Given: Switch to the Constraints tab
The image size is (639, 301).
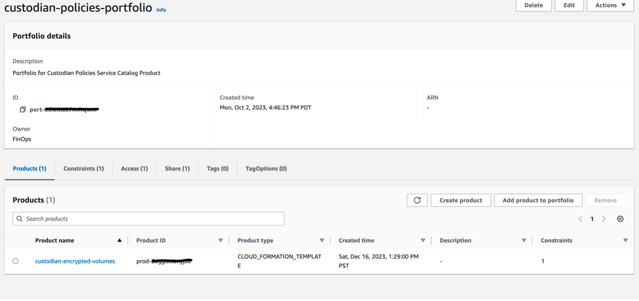Looking at the screenshot, I should (83, 168).
